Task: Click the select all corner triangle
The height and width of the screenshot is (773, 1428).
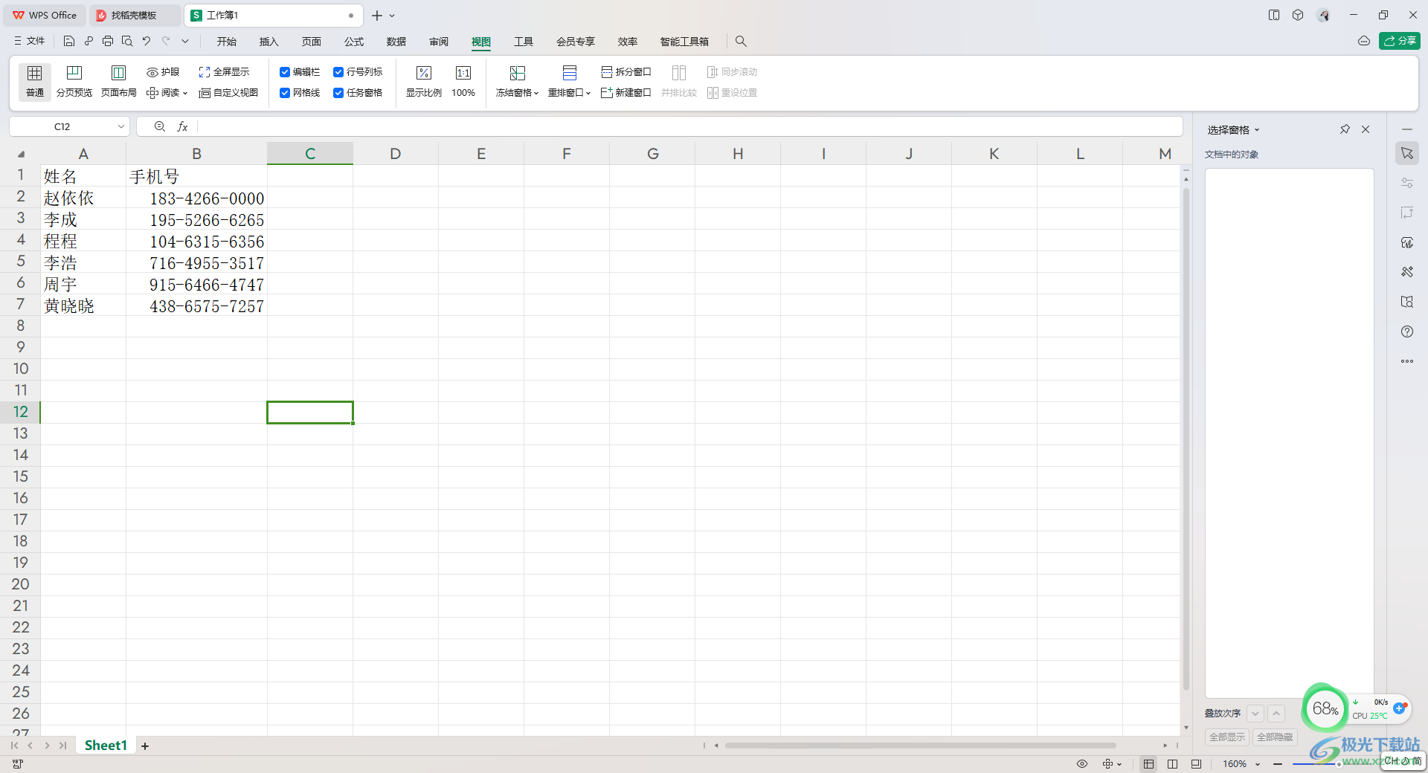Action: point(21,155)
